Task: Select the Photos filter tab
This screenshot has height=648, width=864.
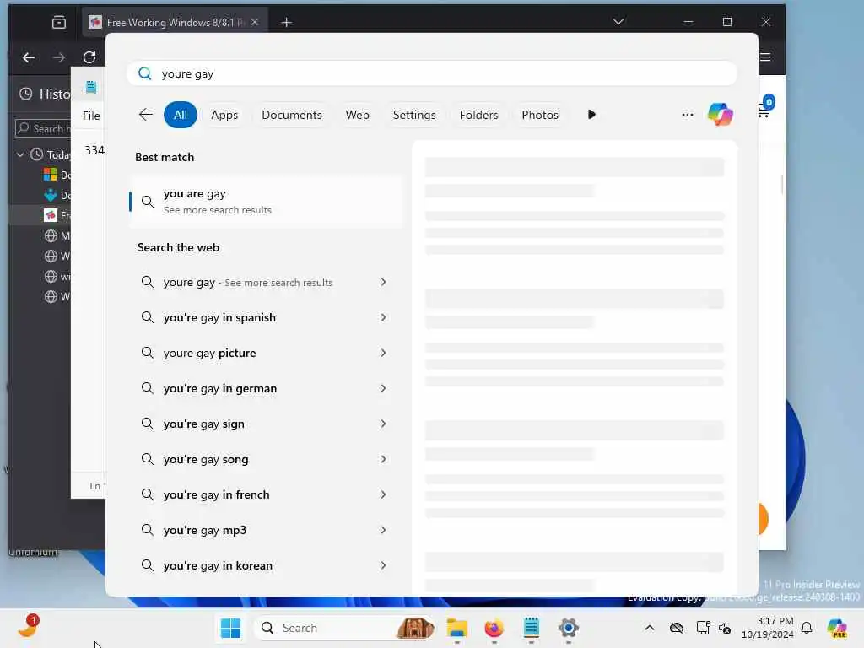Action: tap(540, 115)
